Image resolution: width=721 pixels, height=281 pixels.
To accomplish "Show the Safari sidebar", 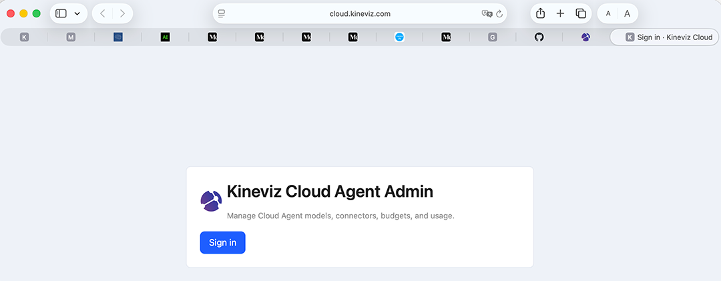I will tap(61, 13).
